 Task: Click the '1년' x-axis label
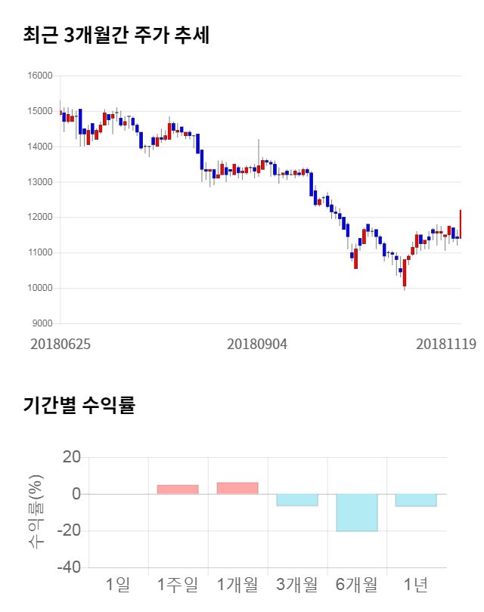click(x=416, y=584)
